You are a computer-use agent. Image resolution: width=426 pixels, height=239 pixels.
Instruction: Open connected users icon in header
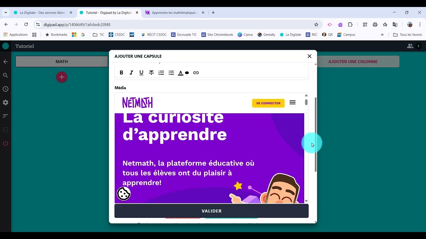coord(410,46)
